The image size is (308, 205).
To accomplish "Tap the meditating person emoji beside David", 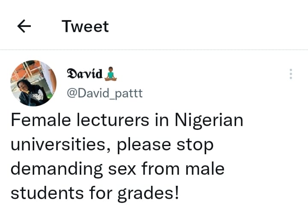I will (x=111, y=74).
